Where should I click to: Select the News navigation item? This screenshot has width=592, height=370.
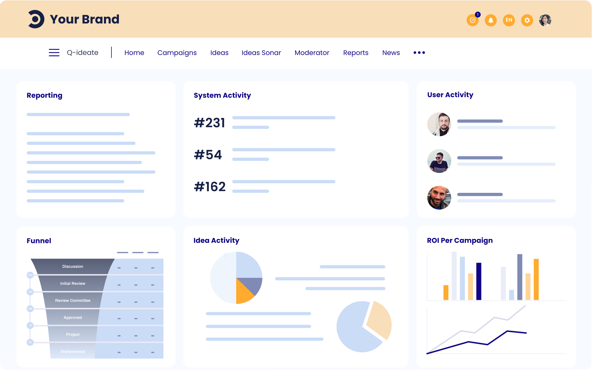(x=391, y=53)
